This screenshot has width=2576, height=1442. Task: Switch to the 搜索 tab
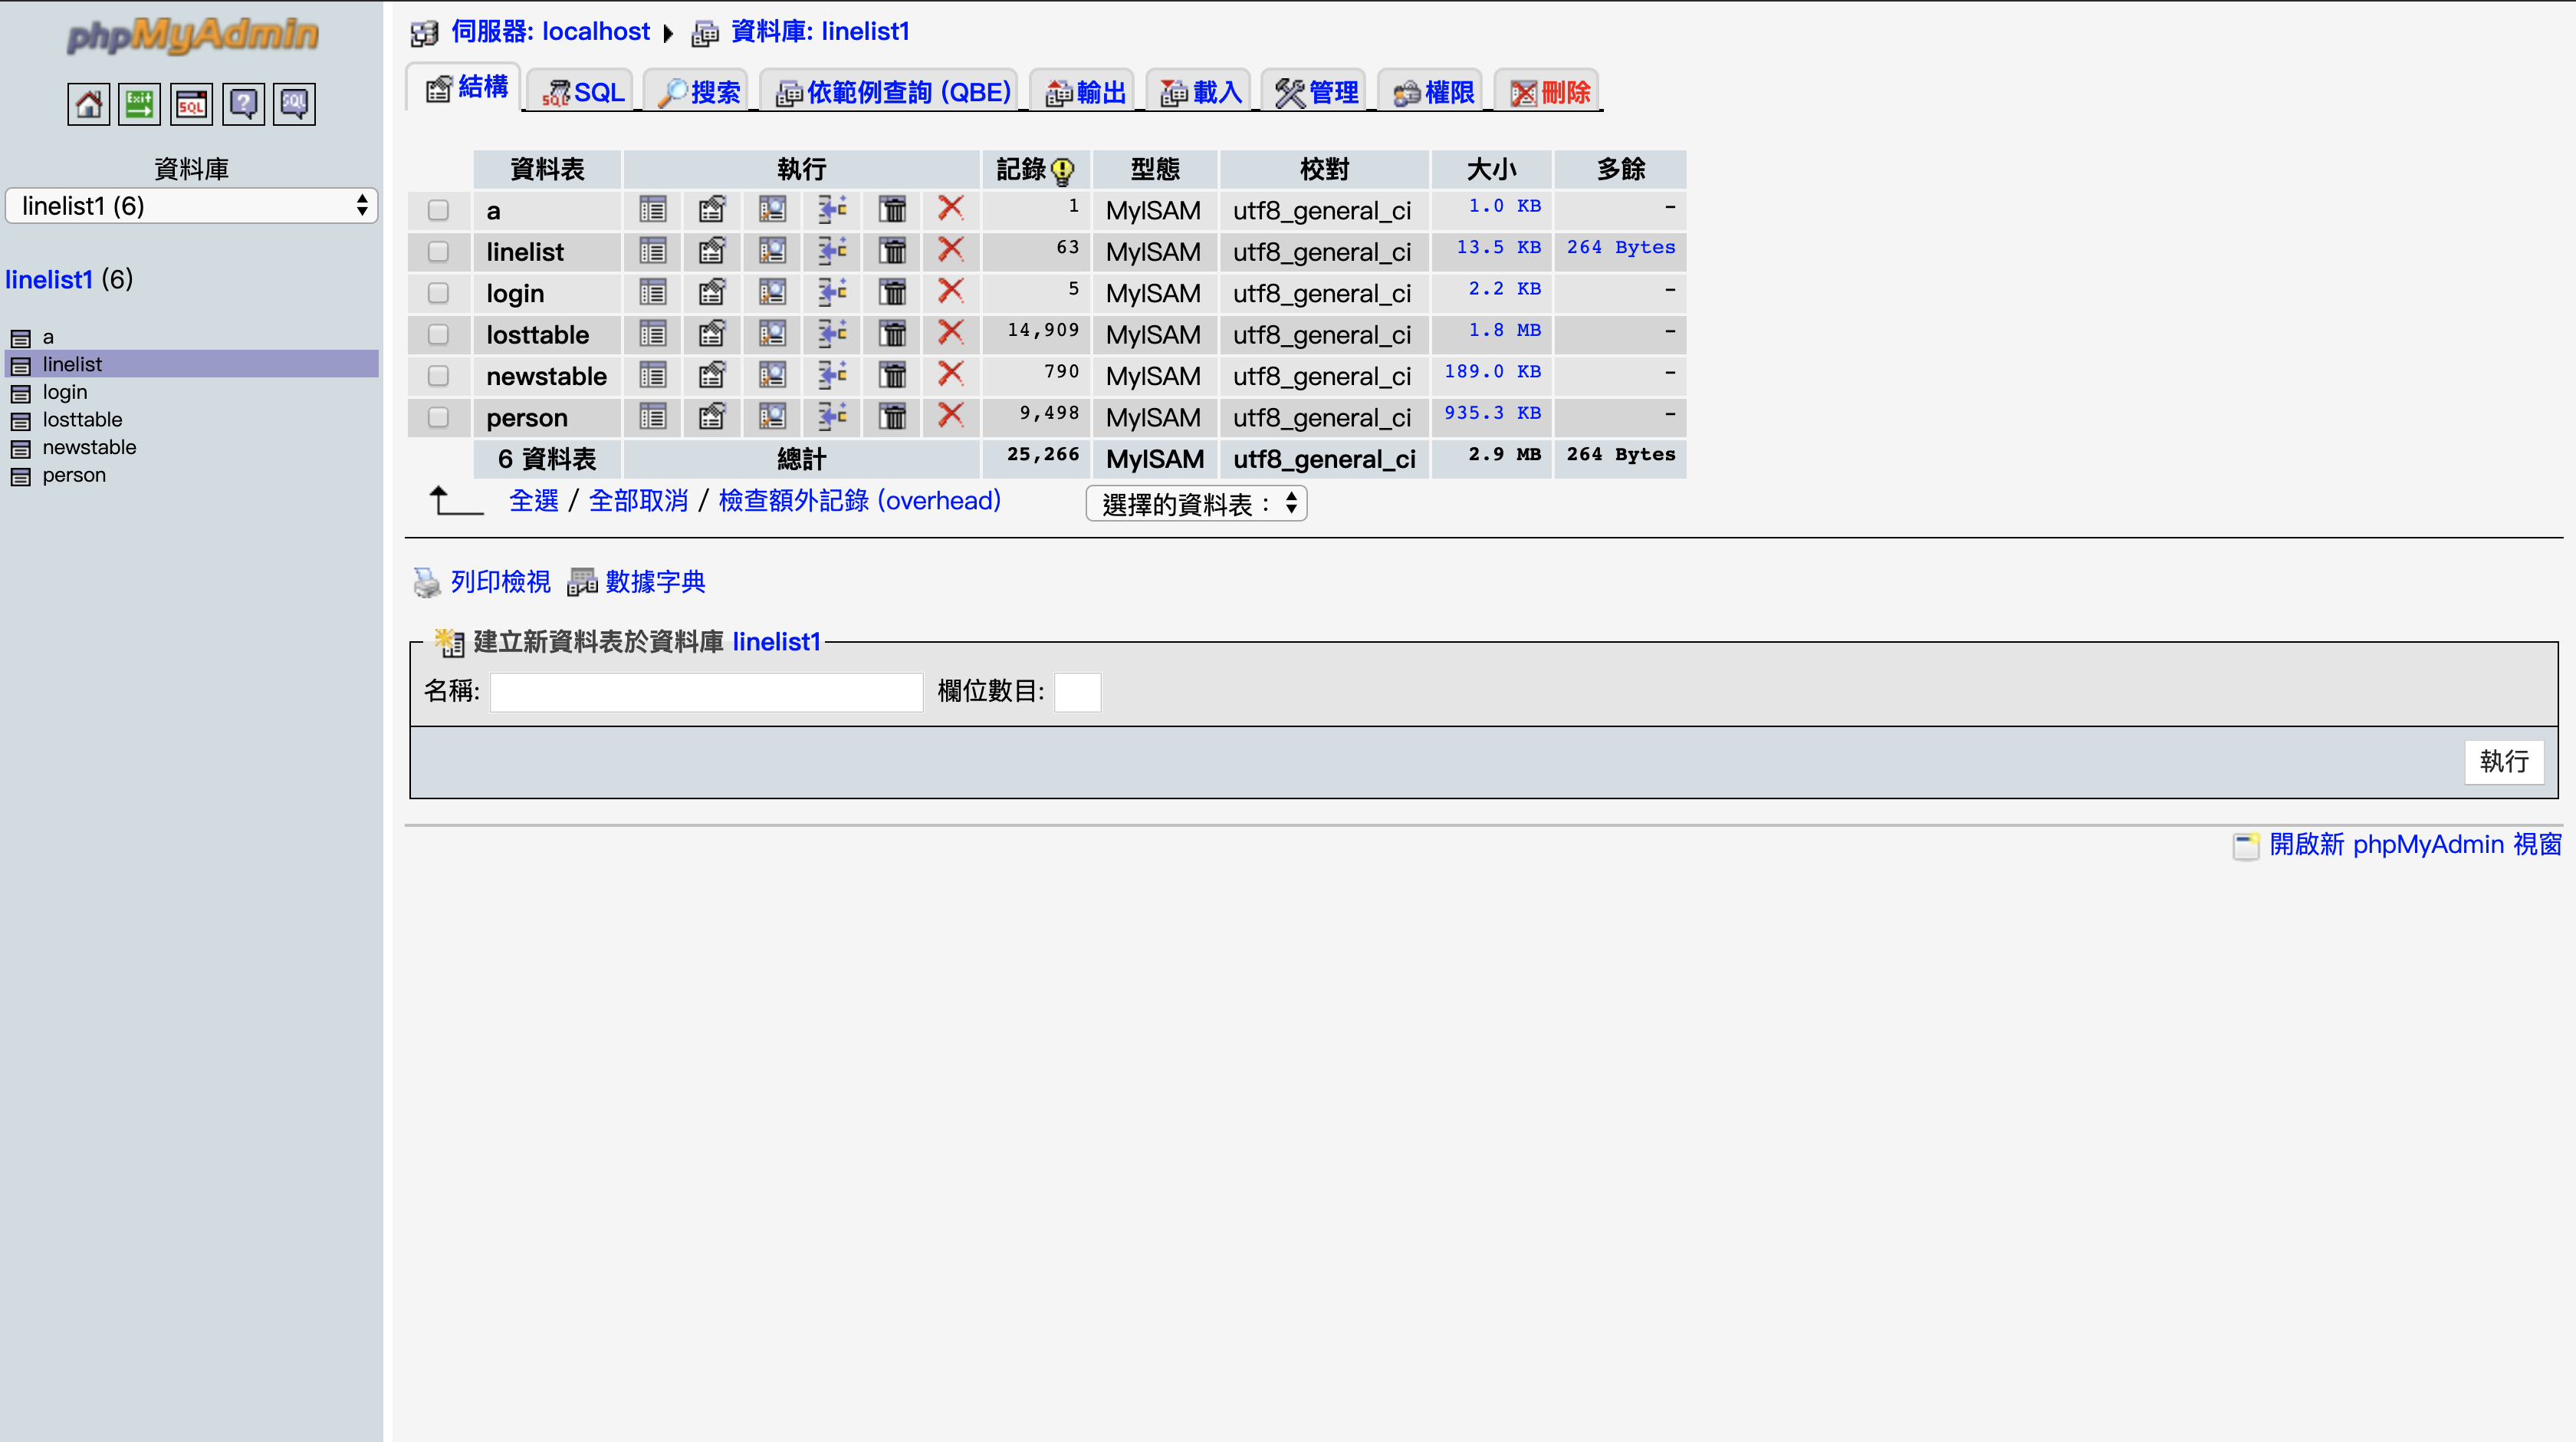click(697, 92)
